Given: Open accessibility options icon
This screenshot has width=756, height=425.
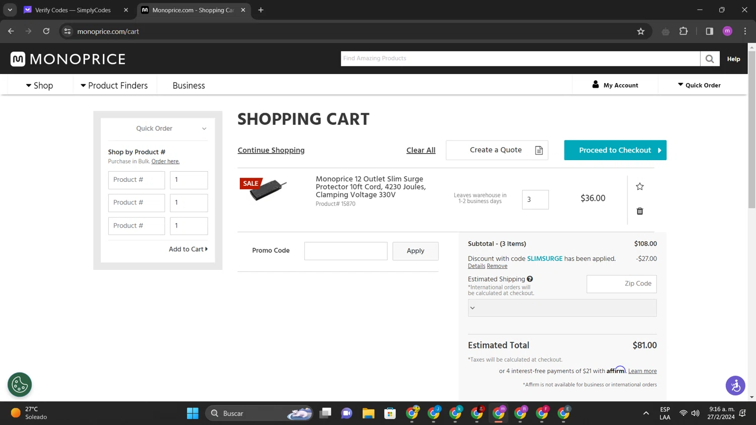Looking at the screenshot, I should [735, 386].
